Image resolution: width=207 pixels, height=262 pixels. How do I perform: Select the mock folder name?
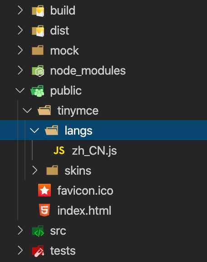point(64,50)
